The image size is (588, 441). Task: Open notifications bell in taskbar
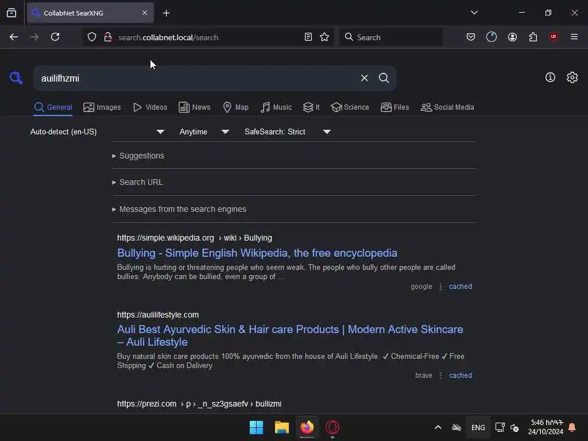[x=572, y=427]
